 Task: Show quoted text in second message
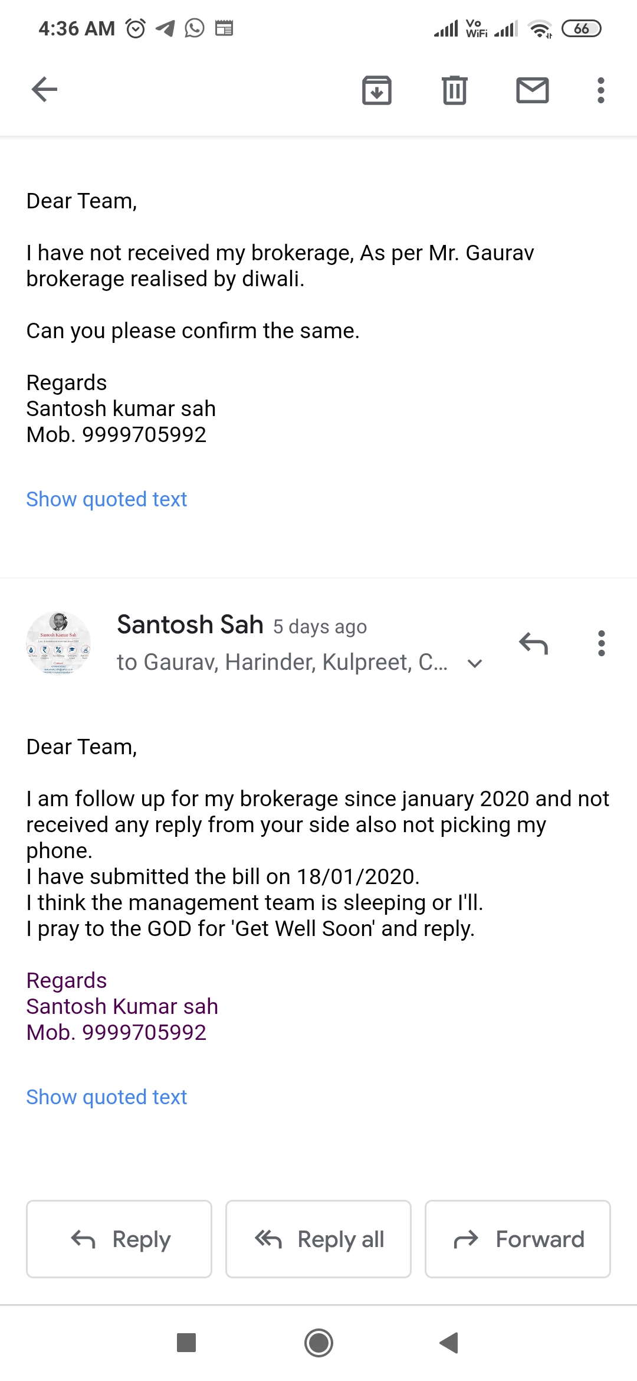coord(106,1097)
